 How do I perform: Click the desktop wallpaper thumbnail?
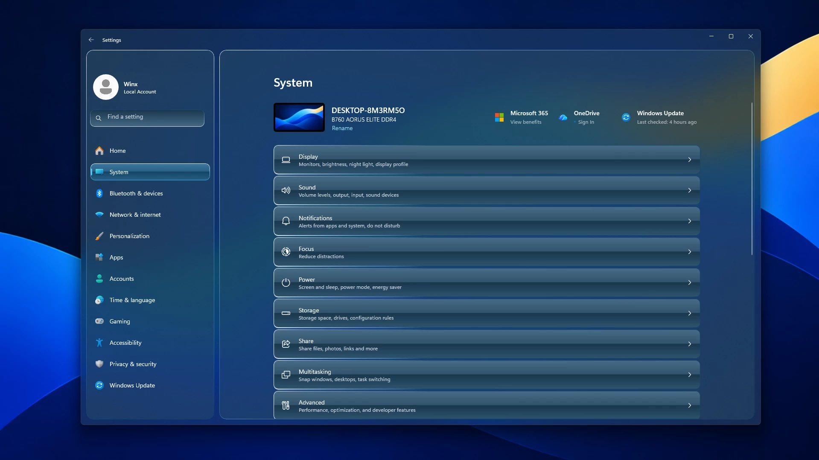coord(299,117)
